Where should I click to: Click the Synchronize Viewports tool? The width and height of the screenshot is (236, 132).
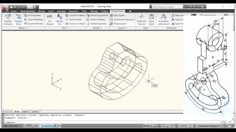tap(122, 19)
